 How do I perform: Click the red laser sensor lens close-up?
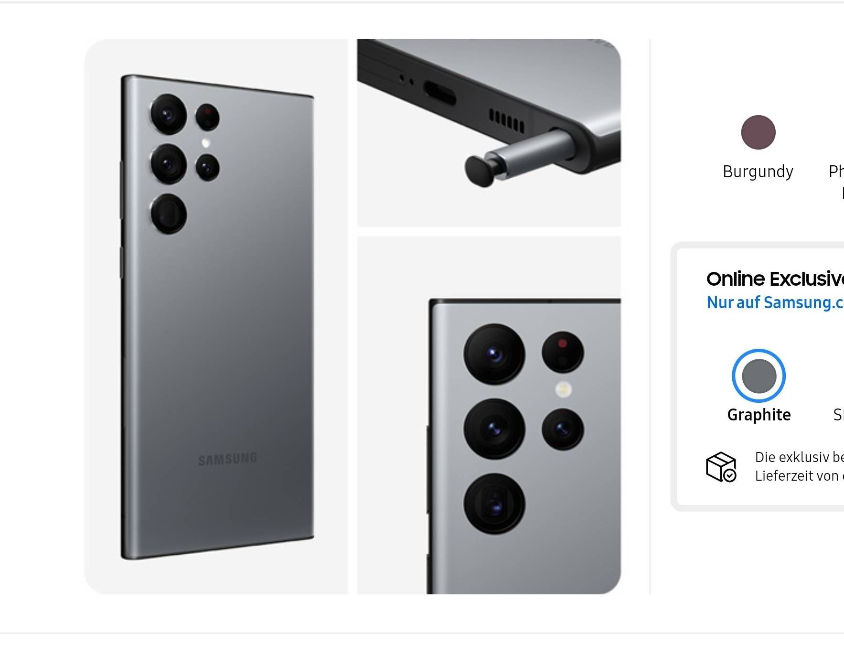pyautogui.click(x=563, y=352)
